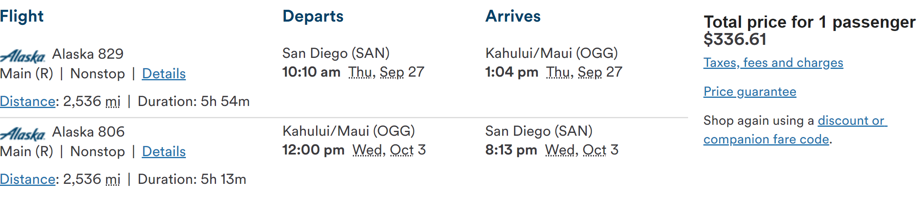
Task: Click the Alaska logo beside flight 829
Action: click(23, 56)
